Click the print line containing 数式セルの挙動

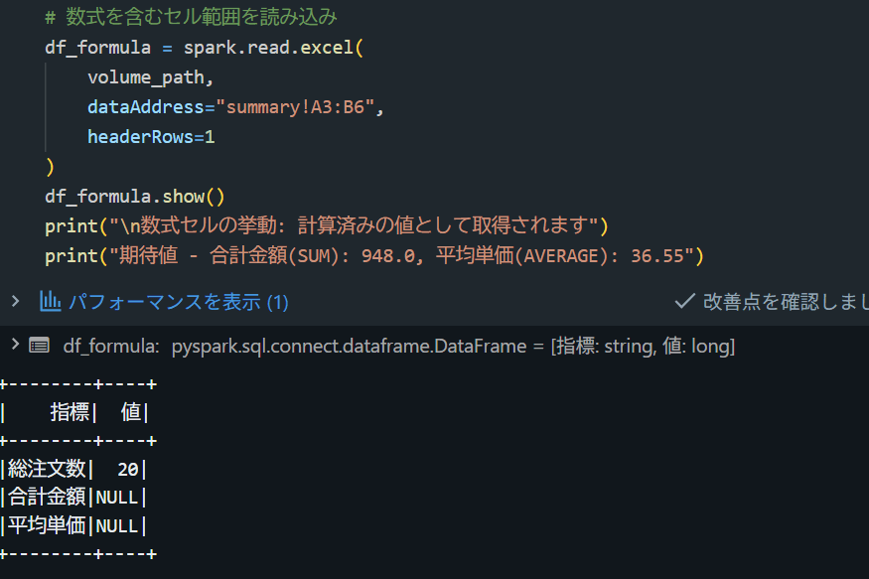(x=327, y=226)
